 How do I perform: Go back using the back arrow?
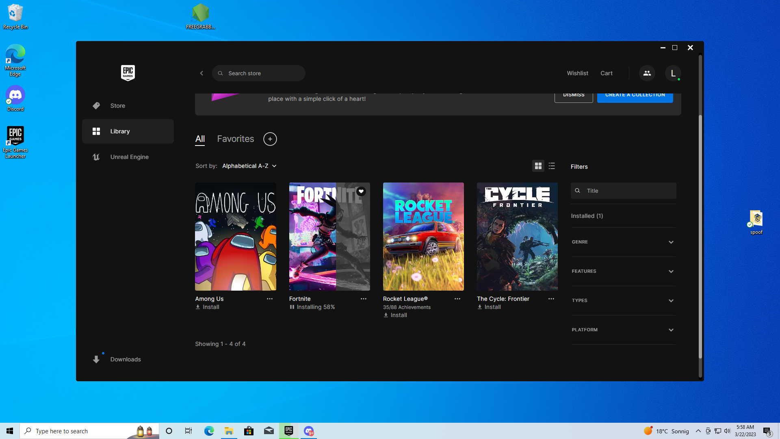[201, 73]
